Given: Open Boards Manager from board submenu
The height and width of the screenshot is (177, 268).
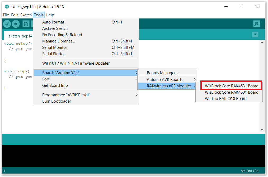Looking at the screenshot, I should click(167, 73).
